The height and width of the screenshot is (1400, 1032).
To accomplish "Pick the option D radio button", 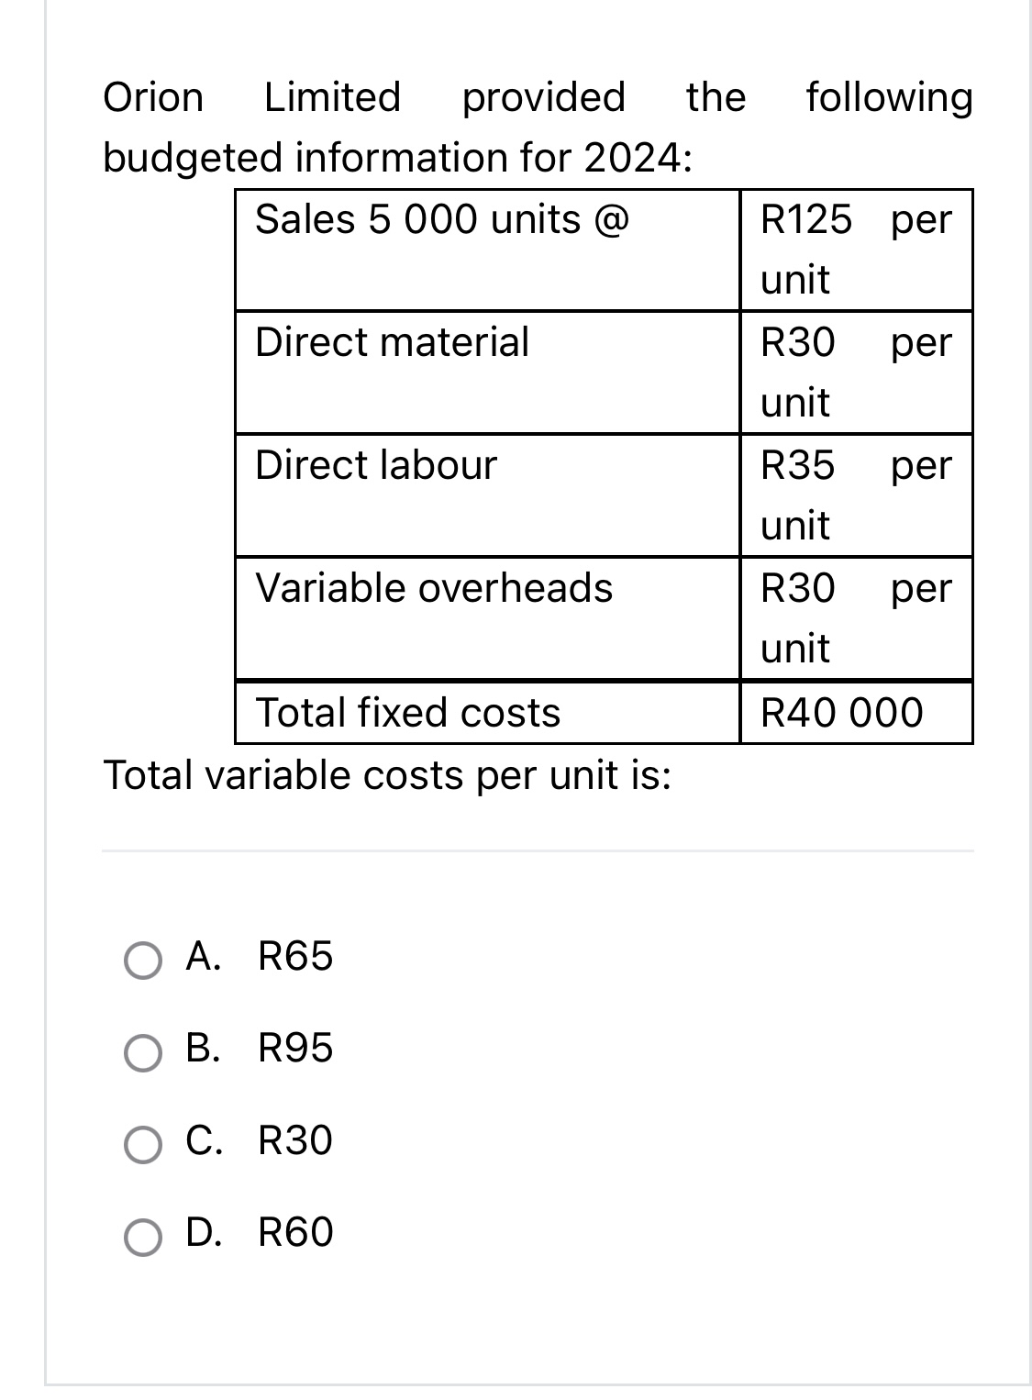I will (x=143, y=1236).
